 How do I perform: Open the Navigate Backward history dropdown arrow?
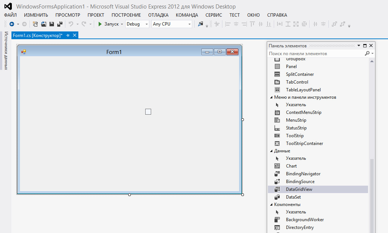(x=18, y=24)
